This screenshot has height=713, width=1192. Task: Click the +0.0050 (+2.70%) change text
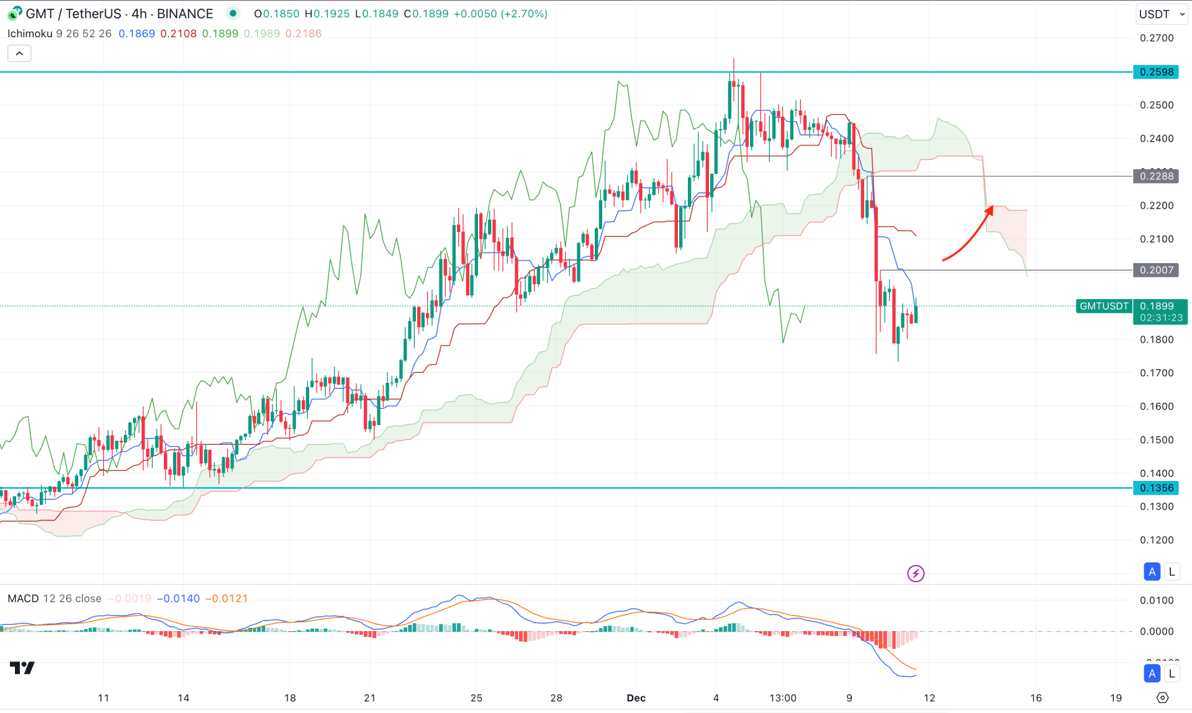pyautogui.click(x=500, y=14)
